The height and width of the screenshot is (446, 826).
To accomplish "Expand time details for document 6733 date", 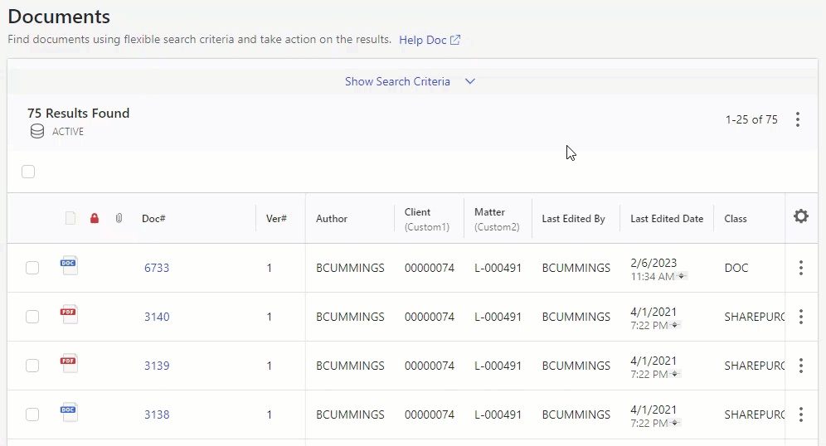I will click(x=680, y=276).
